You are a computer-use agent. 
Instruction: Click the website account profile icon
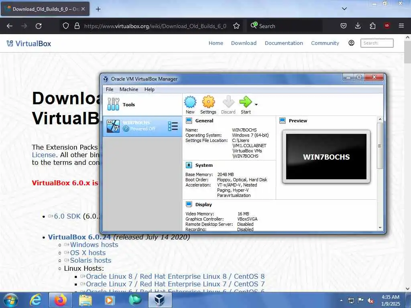(351, 43)
